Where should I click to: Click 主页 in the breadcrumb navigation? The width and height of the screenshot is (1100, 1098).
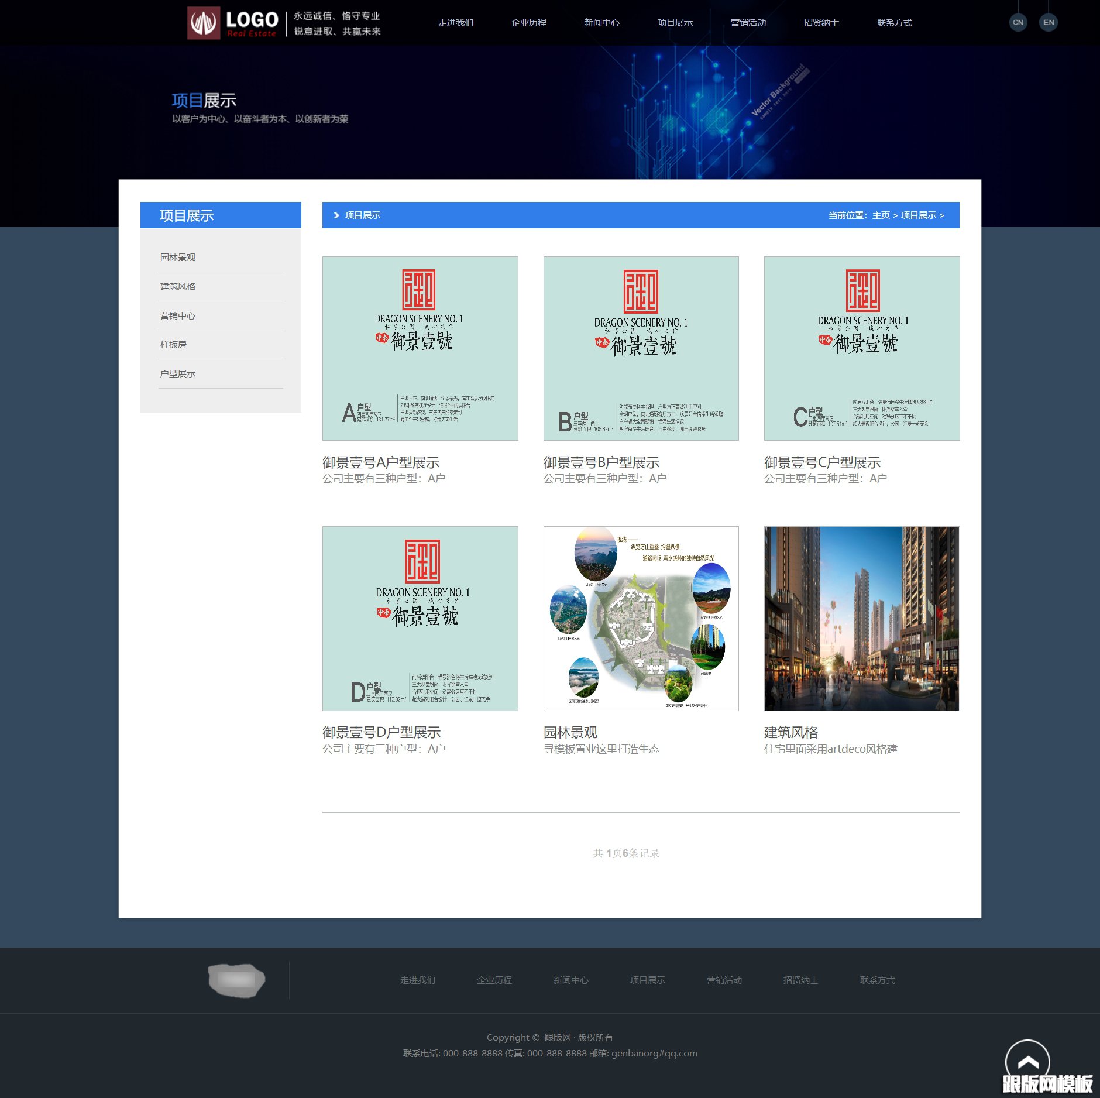880,215
